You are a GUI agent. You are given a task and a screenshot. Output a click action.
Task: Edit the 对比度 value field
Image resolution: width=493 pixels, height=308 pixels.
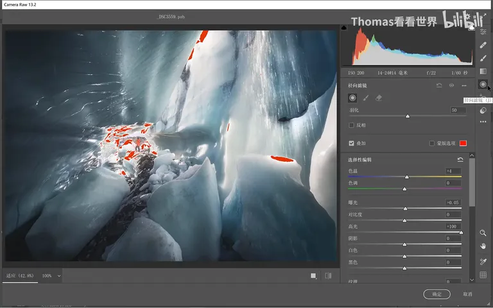tap(453, 214)
